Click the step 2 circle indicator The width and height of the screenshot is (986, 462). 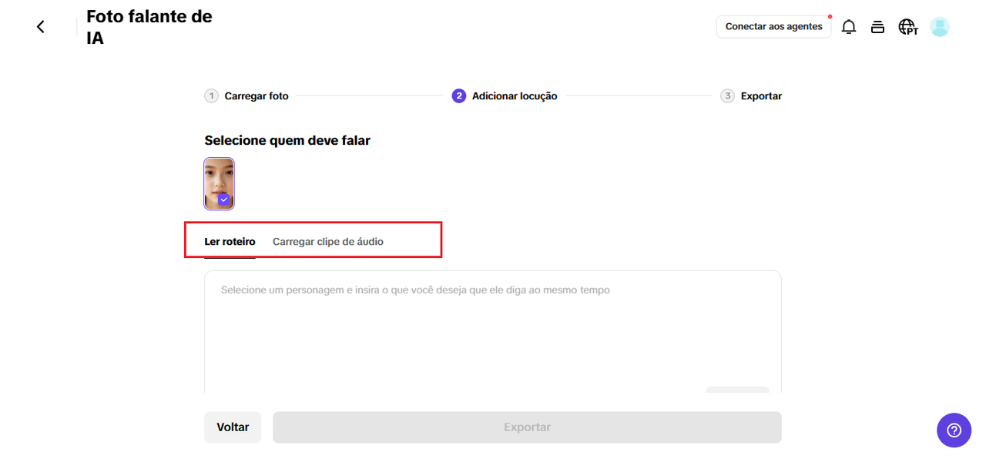click(x=459, y=96)
